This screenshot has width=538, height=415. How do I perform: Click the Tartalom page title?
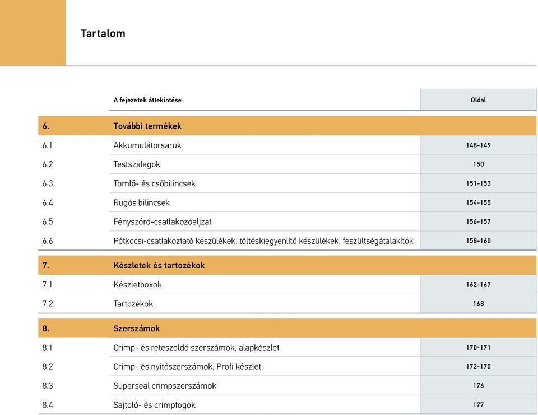pos(103,34)
